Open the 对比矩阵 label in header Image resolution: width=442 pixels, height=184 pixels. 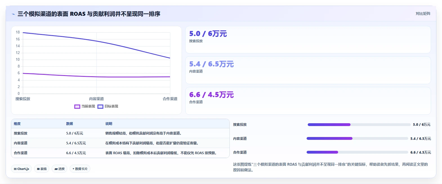(x=423, y=14)
